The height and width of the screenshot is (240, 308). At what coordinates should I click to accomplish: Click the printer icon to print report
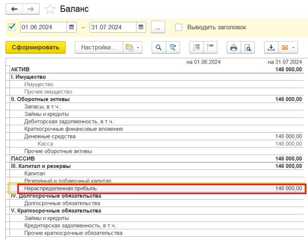pos(234,47)
